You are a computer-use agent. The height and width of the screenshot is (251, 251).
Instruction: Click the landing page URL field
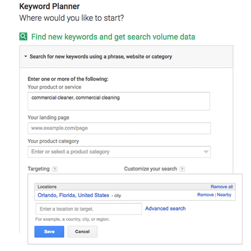point(119,128)
